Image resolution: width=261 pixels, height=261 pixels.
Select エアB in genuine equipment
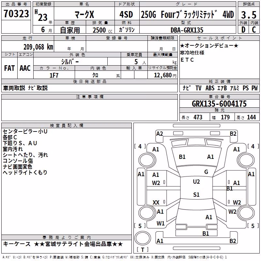pos(222,88)
